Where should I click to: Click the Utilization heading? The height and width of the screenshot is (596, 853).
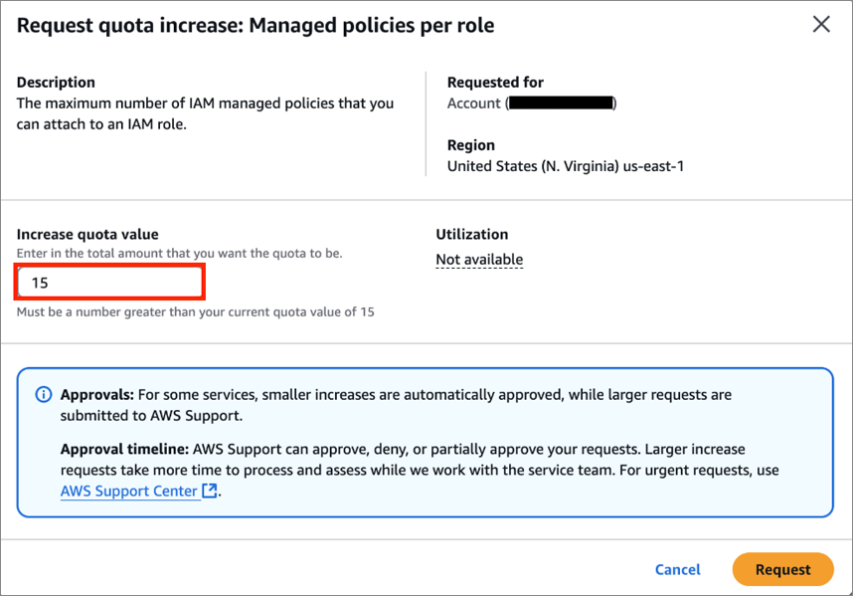click(x=471, y=235)
